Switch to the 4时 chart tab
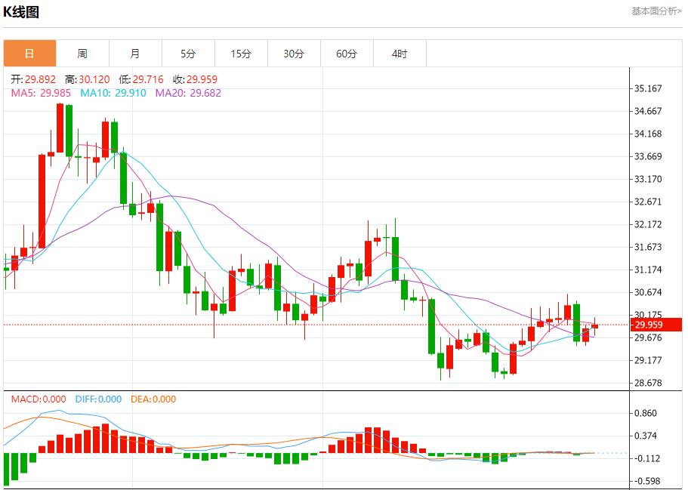Image resolution: width=688 pixels, height=490 pixels. (x=400, y=54)
